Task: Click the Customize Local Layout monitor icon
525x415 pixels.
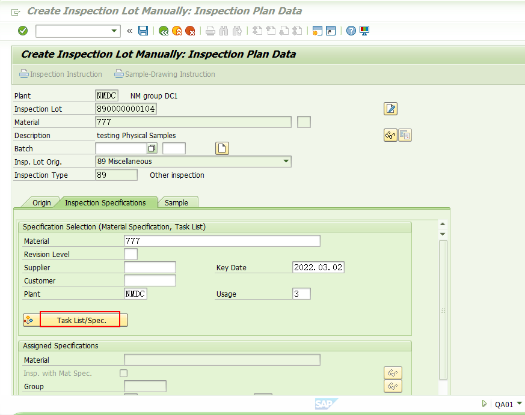Action: 364,31
